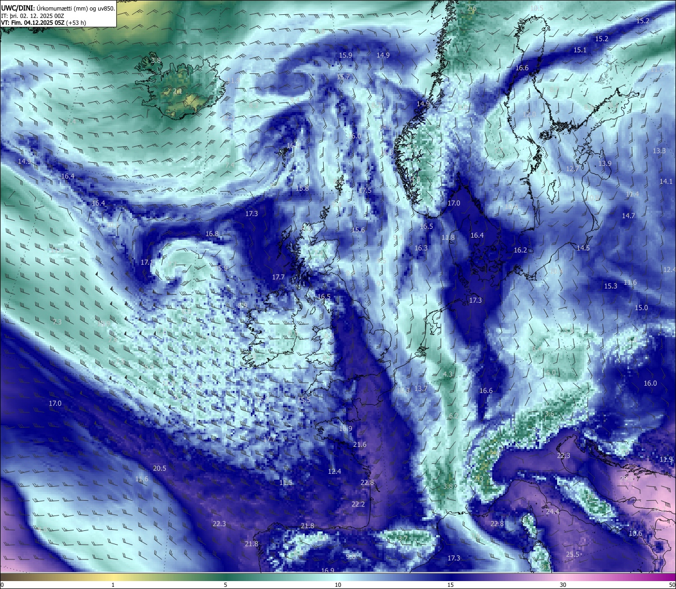This screenshot has height=589, width=676.
Task: Click the 15.3 value on the map
Action: point(611,286)
